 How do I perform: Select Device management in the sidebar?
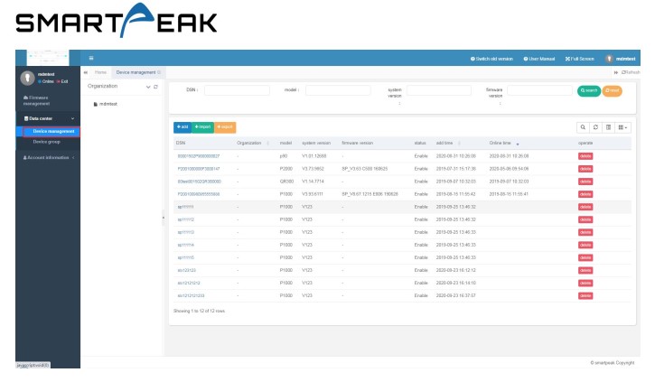click(x=51, y=131)
